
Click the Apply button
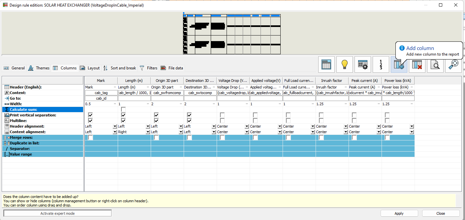(399, 213)
